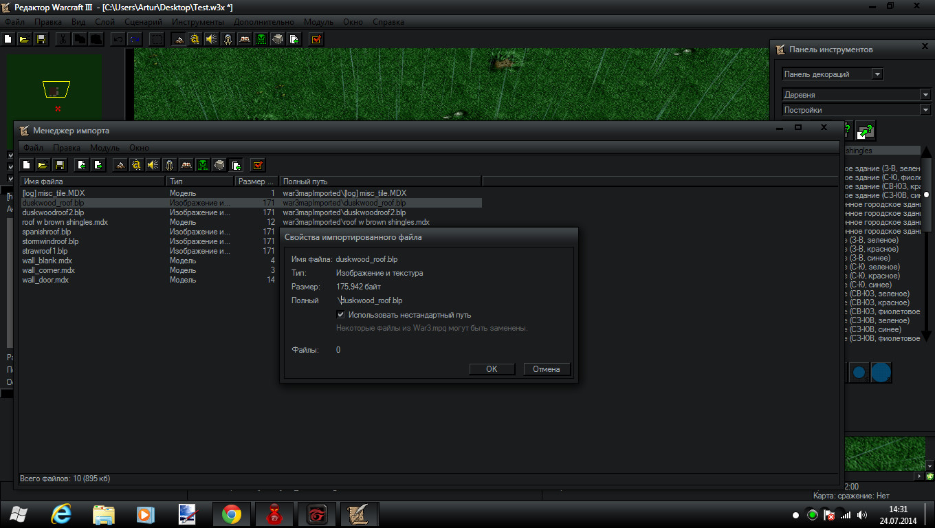935x528 pixels.
Task: Select 'wall_door.mdx' file row
Action: tap(149, 280)
